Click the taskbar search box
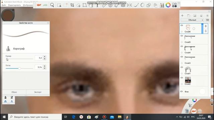214x120 pixels. tap(35, 117)
